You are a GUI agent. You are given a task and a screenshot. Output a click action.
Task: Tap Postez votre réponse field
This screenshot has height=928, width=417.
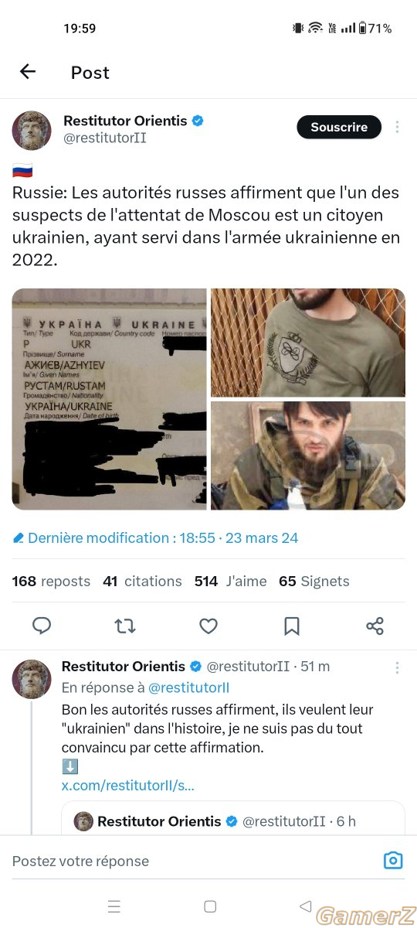point(193,861)
